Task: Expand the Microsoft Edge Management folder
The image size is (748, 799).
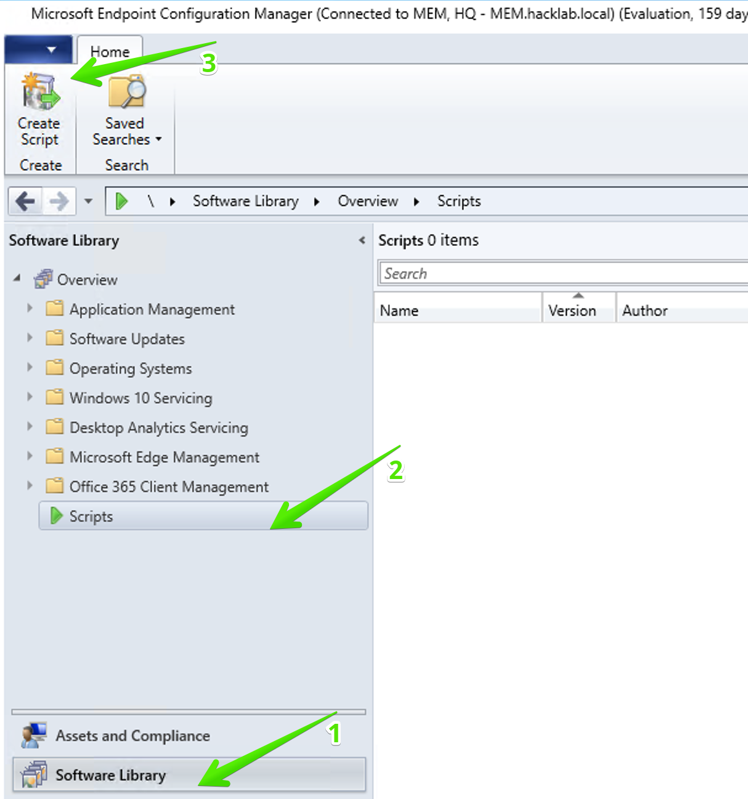Action: (x=30, y=455)
